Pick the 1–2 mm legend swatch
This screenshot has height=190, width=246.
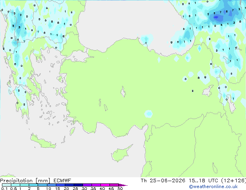tap(24, 185)
